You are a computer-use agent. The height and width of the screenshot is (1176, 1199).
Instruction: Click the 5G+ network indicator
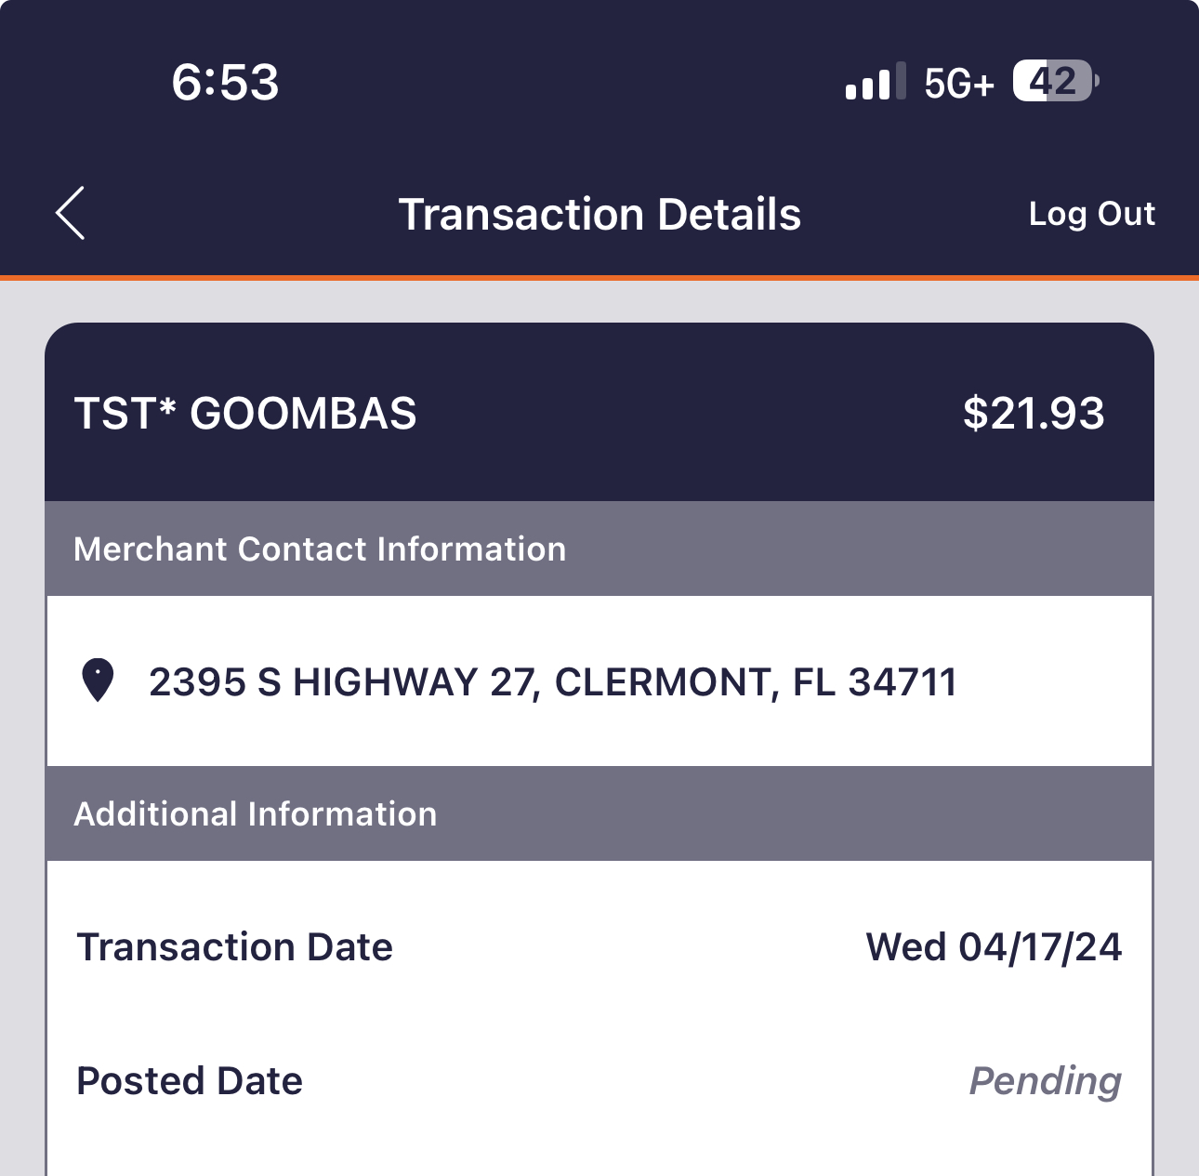[958, 83]
